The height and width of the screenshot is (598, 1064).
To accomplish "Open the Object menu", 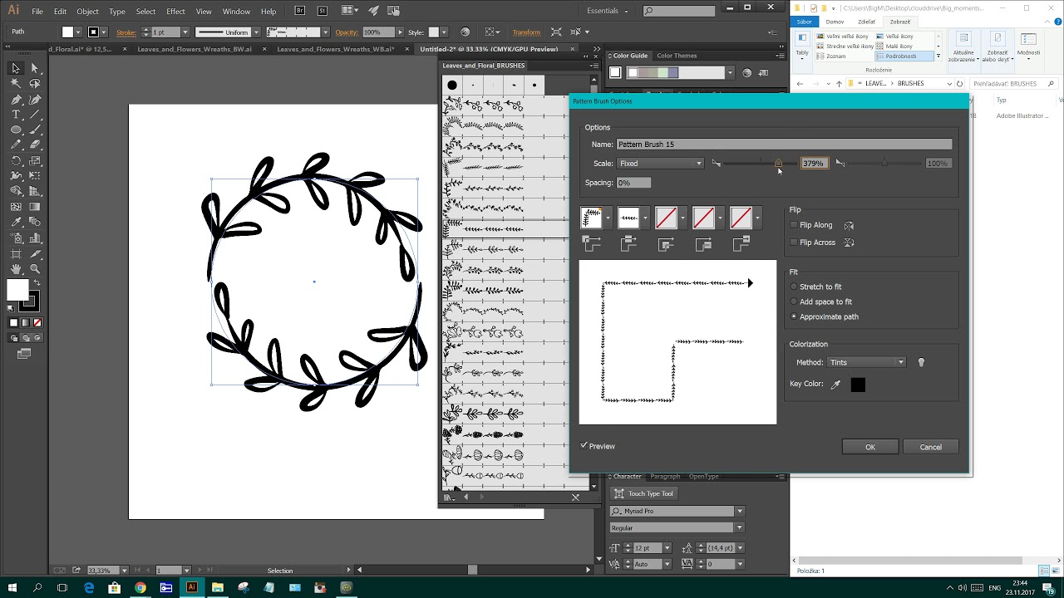I will coord(87,12).
